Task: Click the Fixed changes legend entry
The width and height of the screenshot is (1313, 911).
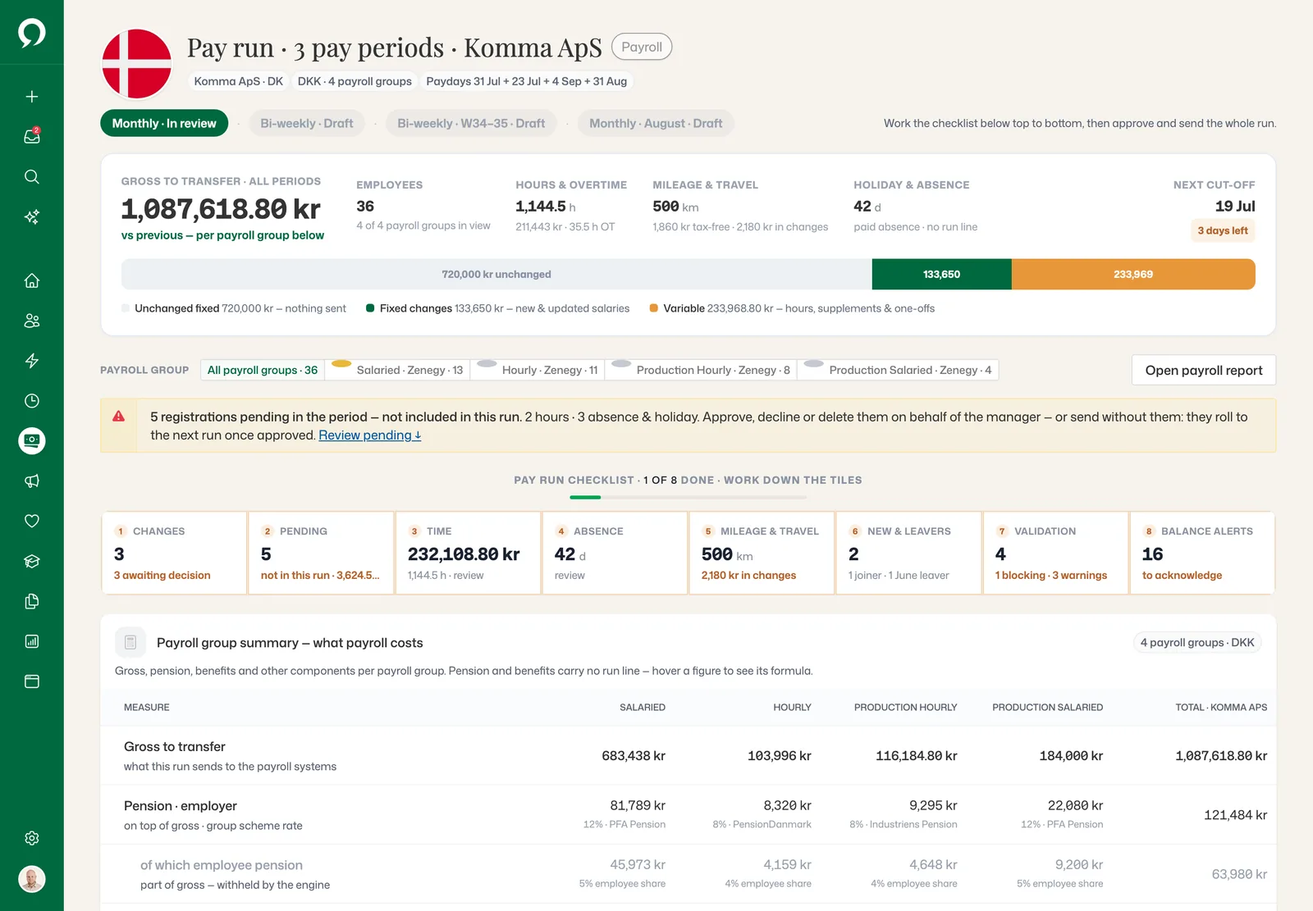Action: coord(498,308)
